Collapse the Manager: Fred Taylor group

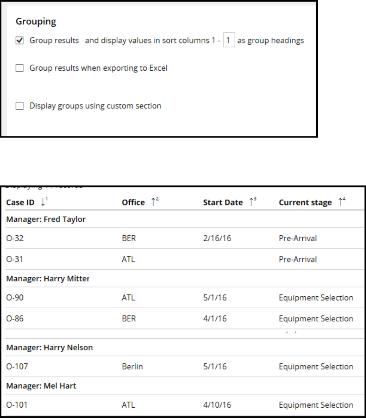coord(46,219)
